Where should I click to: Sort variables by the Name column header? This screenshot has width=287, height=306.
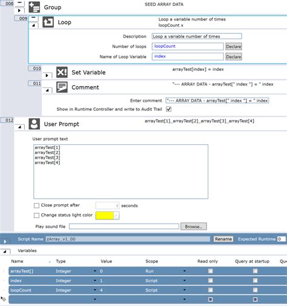click(x=17, y=261)
